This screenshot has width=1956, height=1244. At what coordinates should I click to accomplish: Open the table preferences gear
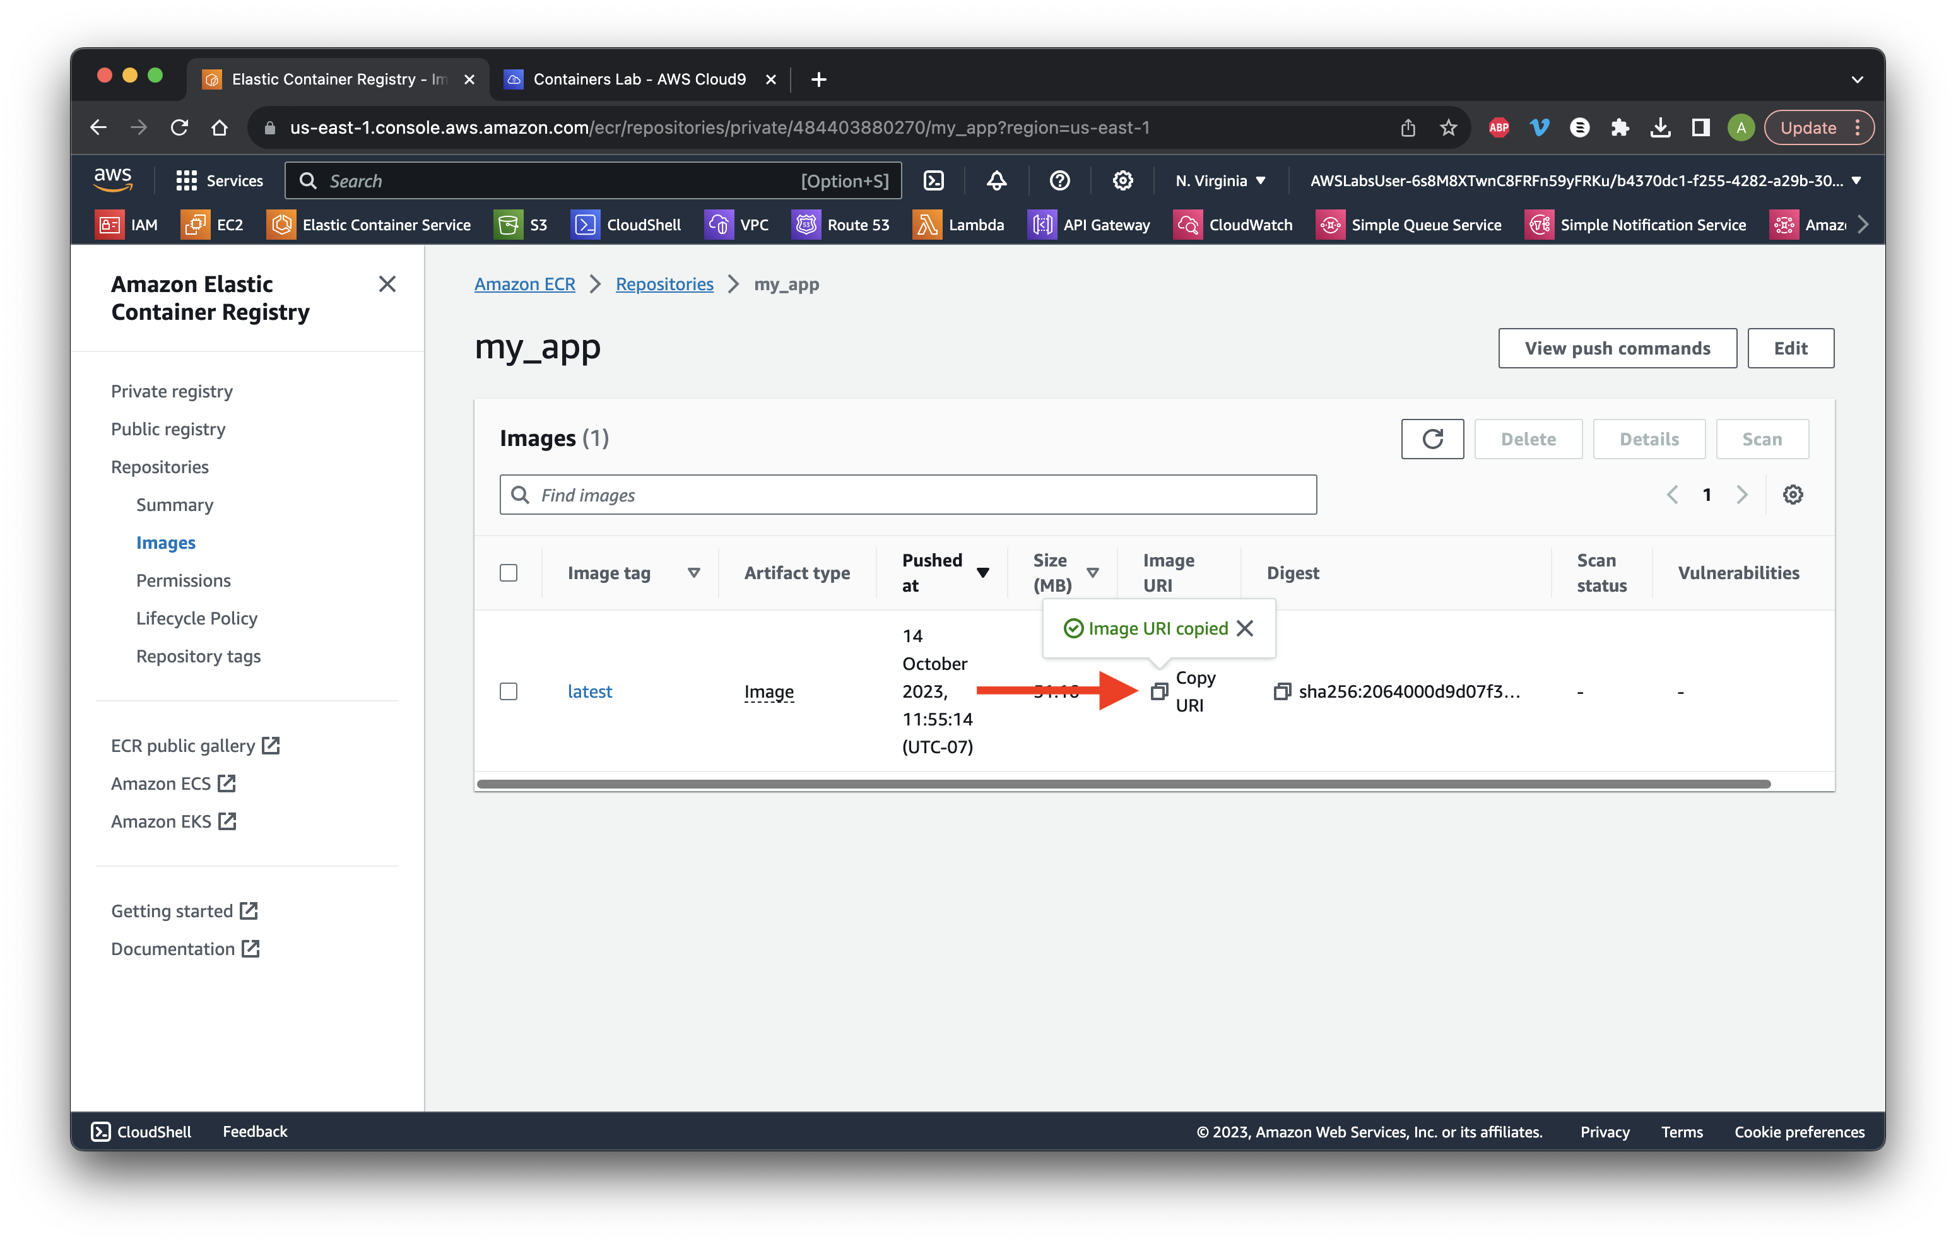click(1793, 495)
